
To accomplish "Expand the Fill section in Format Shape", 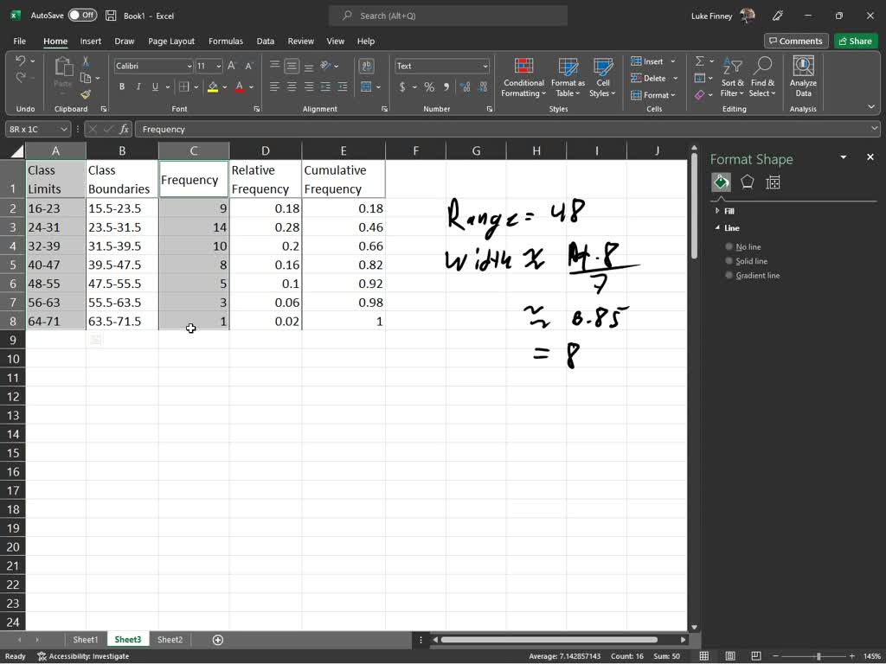I will coord(718,210).
